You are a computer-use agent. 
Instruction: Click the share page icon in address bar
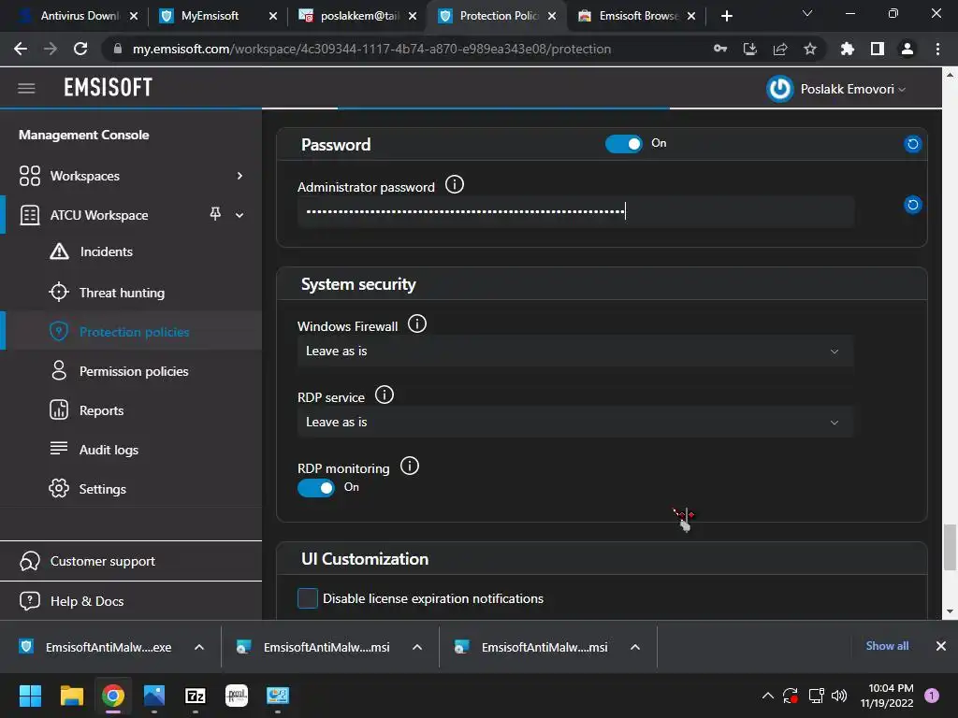tap(780, 49)
